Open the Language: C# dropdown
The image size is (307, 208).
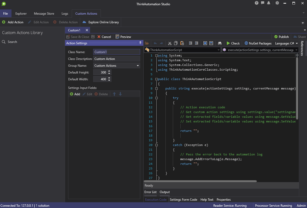pos(286,43)
